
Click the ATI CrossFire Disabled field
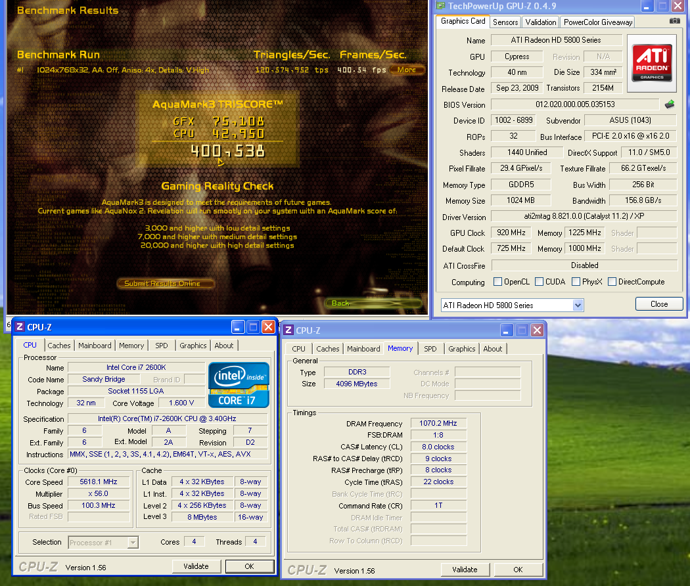(x=584, y=265)
